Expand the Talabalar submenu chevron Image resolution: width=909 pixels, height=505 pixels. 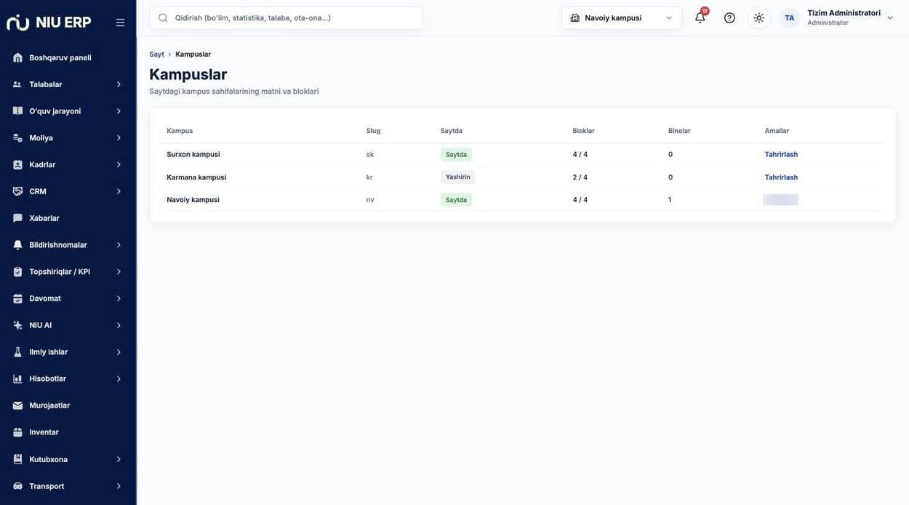(x=119, y=84)
